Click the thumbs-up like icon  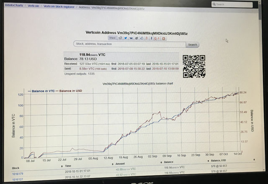pyautogui.click(x=142, y=38)
